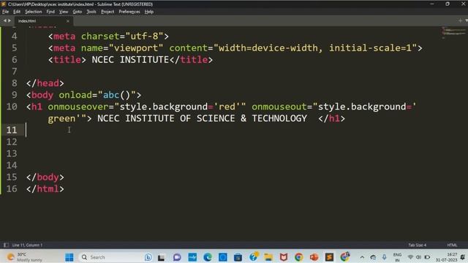Click the microphone icon in the system tray
Viewport: 468px width, 263px height.
coord(385,257)
